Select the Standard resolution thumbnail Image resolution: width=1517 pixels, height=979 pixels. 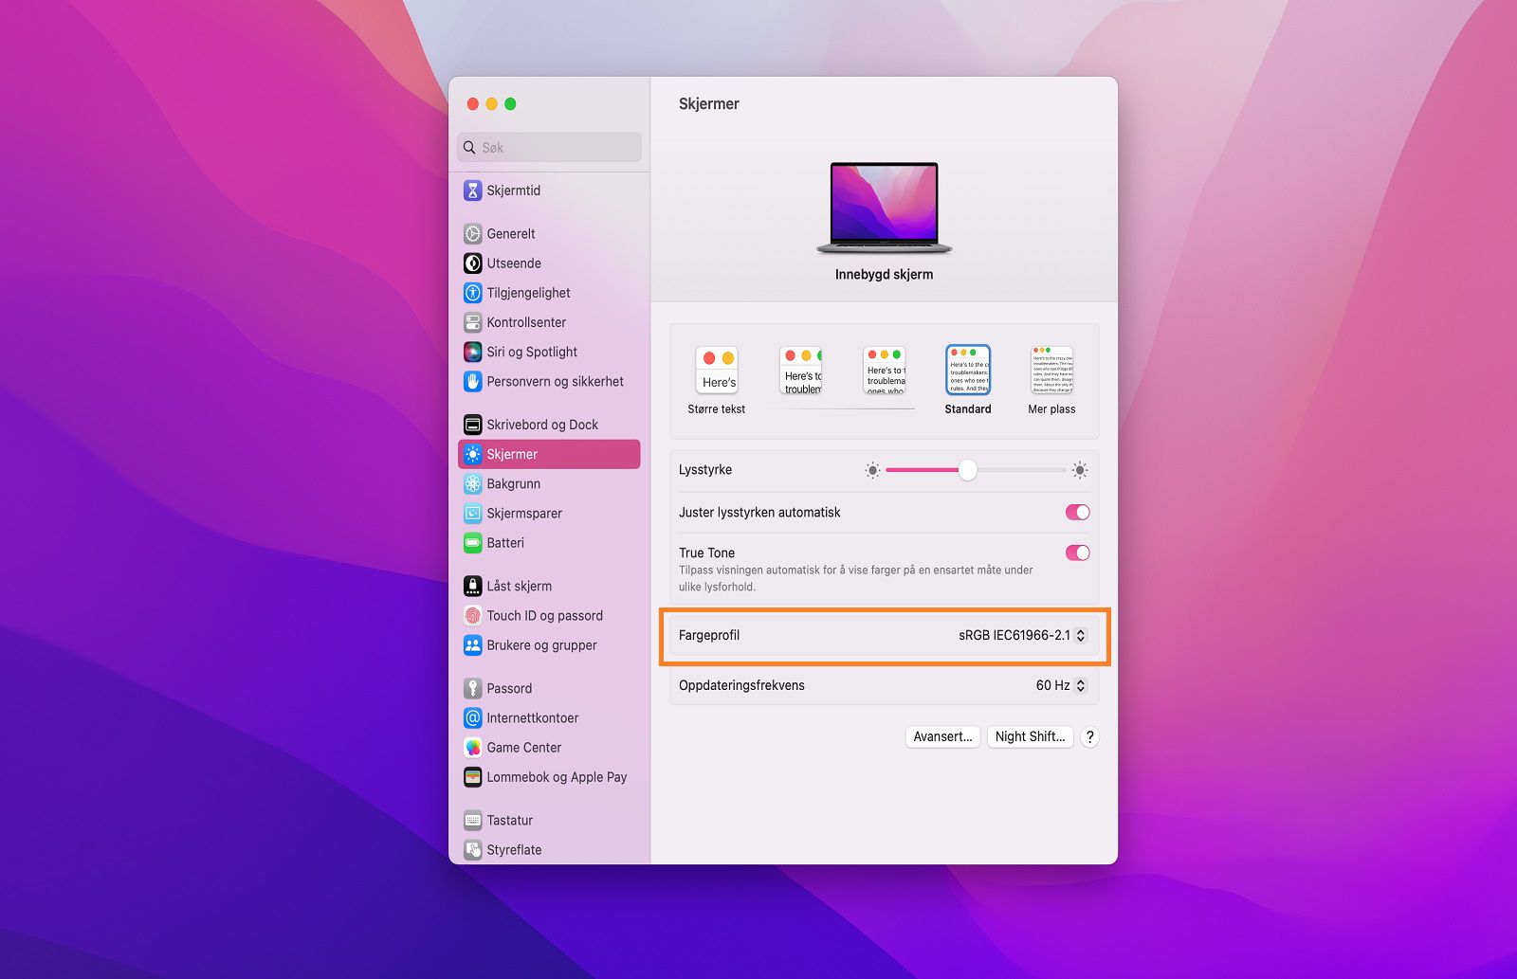968,370
